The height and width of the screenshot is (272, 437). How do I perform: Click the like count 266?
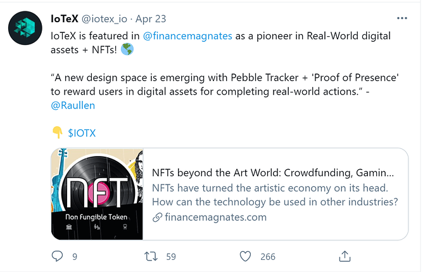268,257
